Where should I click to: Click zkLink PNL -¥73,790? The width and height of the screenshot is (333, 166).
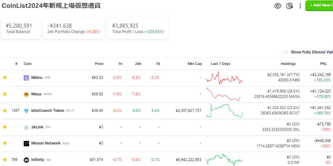323,124
